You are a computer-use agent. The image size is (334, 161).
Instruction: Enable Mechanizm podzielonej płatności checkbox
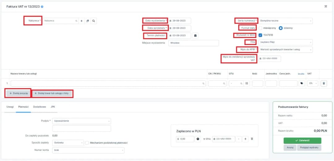click(x=87, y=143)
